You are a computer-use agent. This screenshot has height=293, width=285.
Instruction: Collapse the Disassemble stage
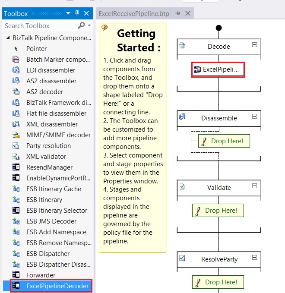pos(254,117)
